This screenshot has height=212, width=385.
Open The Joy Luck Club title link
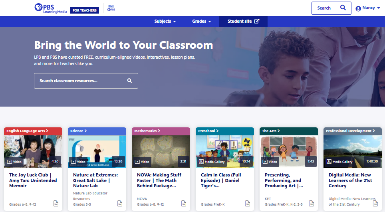tap(33, 180)
